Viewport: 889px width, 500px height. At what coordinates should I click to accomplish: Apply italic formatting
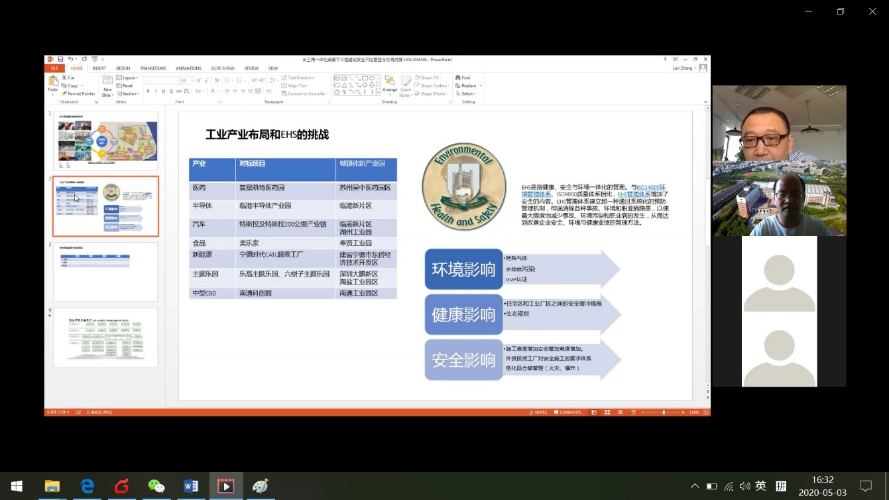(155, 91)
